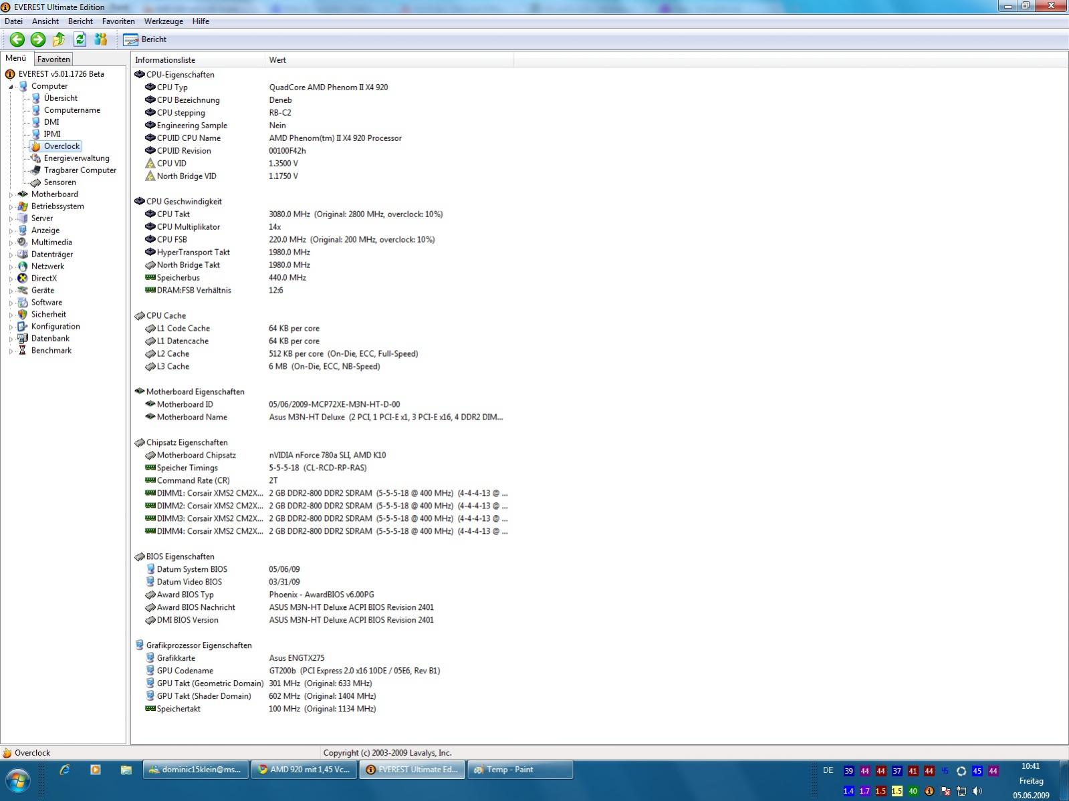Open the Hilfe menu

click(x=201, y=21)
